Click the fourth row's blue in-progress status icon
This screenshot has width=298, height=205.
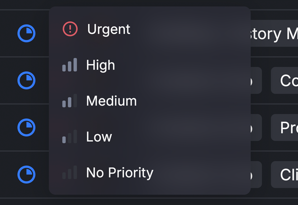coord(27,175)
